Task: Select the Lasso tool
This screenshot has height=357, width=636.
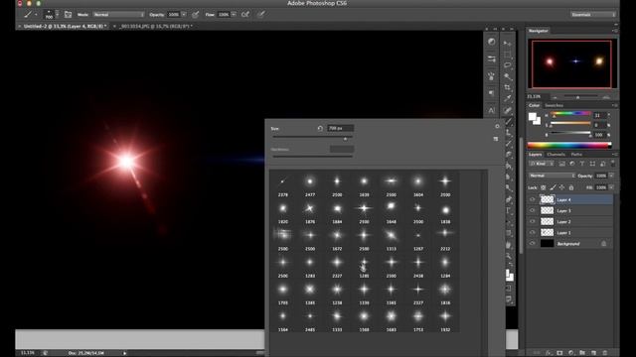Action: (x=508, y=65)
